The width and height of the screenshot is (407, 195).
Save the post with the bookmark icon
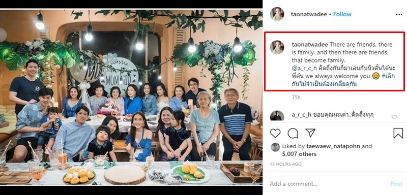pyautogui.click(x=398, y=133)
